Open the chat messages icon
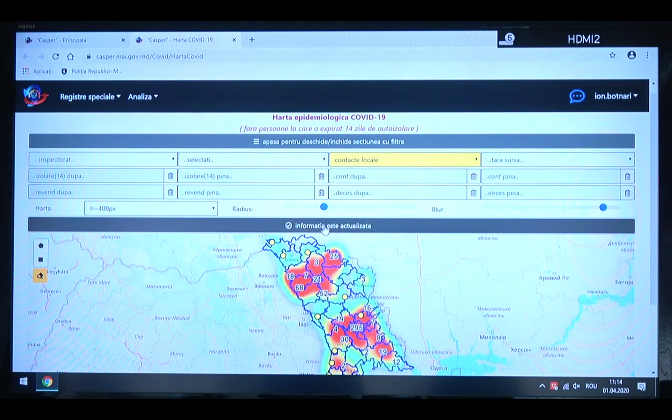This screenshot has width=672, height=420. tap(577, 96)
